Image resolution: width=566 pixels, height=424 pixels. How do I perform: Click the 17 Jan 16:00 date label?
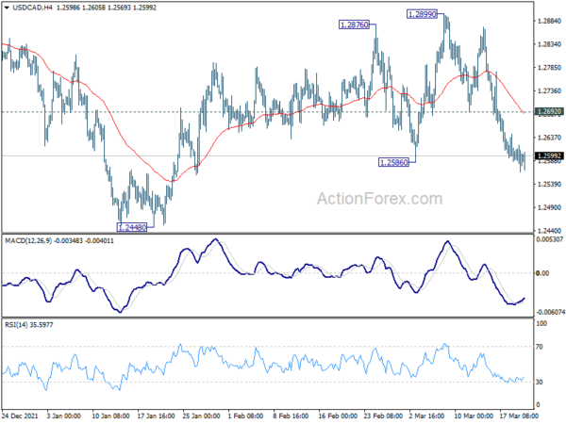coord(156,416)
